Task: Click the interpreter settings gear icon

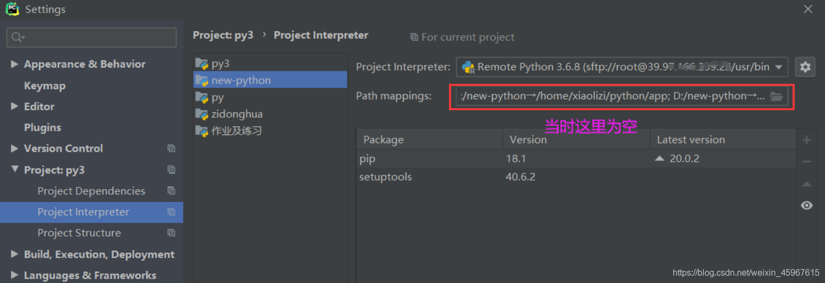Action: point(805,67)
